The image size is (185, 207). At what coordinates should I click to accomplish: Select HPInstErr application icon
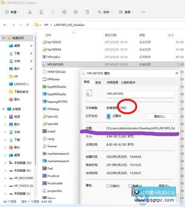pos(44,57)
